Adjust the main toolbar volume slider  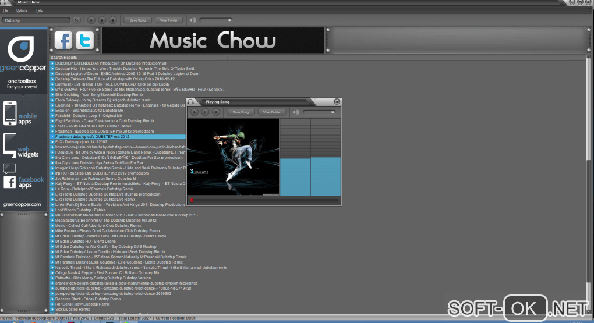pyautogui.click(x=216, y=20)
